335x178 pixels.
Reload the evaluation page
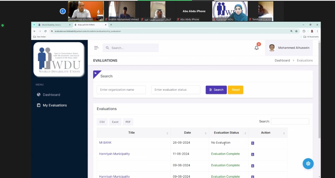(x=45, y=31)
